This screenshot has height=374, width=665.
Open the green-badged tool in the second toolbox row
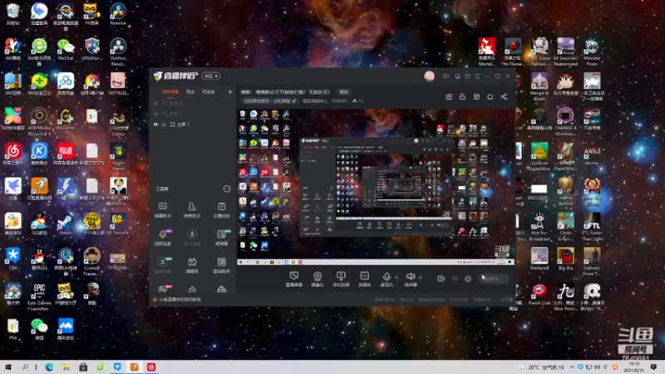tap(221, 238)
